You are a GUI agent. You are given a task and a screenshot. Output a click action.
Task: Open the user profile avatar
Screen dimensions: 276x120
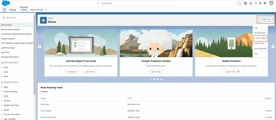(271, 3)
